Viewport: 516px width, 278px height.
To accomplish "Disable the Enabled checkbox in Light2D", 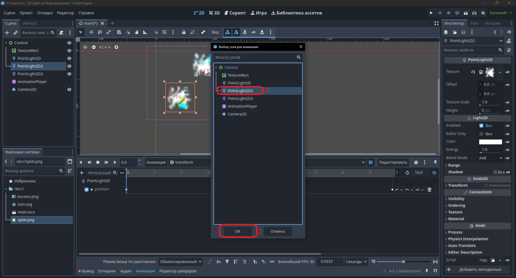I will pos(481,126).
